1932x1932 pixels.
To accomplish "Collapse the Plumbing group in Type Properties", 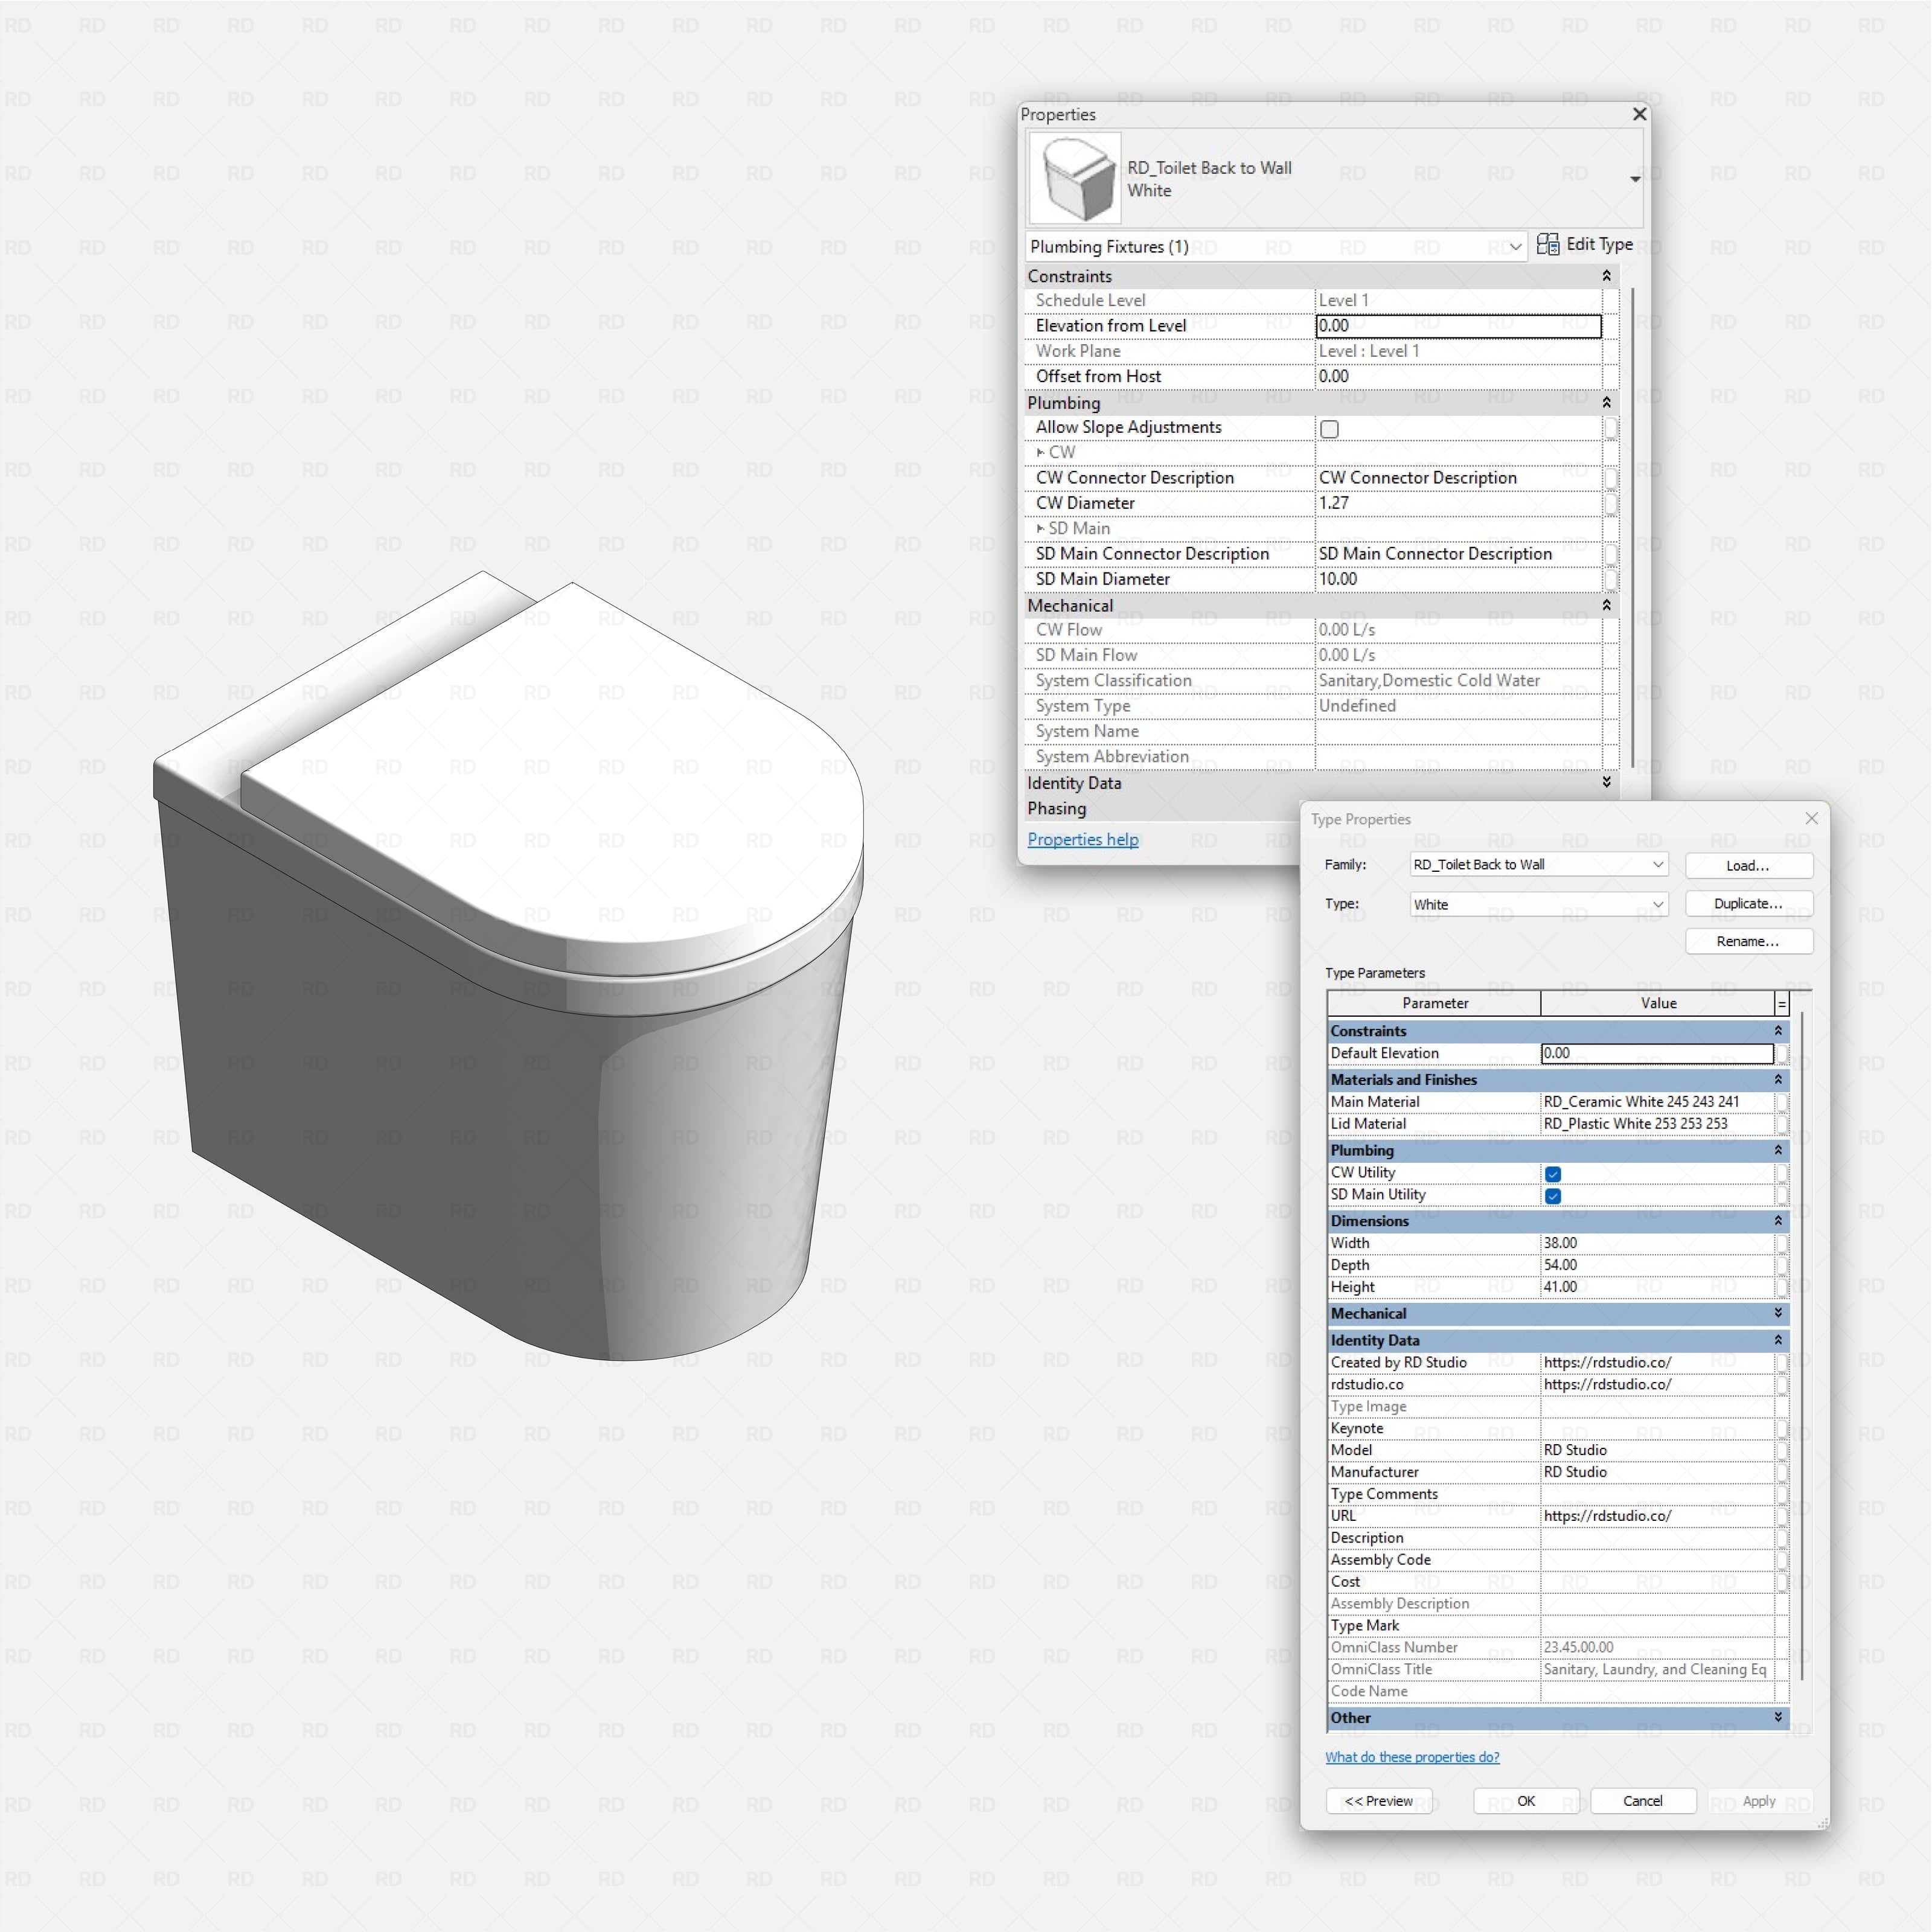I will point(1777,1150).
